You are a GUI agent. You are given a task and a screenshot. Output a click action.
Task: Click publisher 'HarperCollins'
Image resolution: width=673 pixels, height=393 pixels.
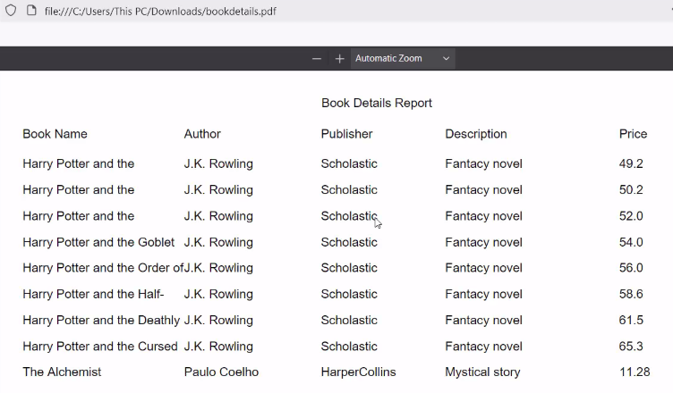click(x=358, y=372)
